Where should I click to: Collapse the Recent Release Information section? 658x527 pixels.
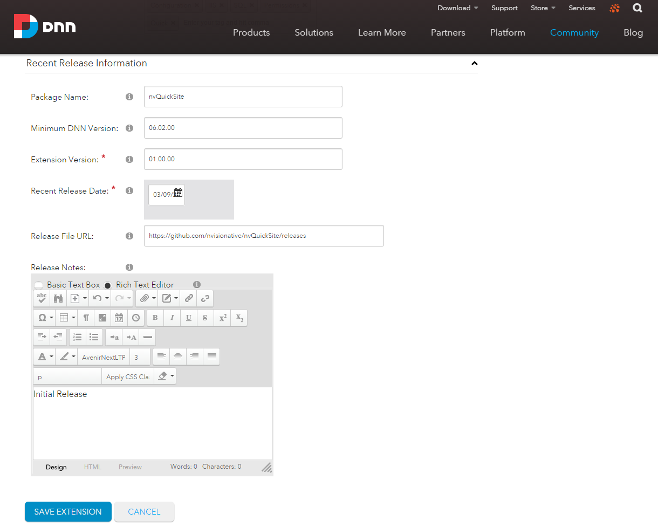point(474,63)
